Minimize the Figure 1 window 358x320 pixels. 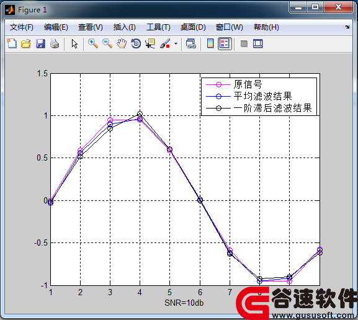click(298, 8)
